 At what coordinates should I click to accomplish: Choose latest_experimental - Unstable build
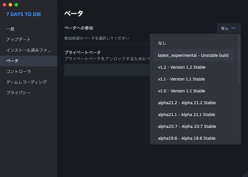click(x=193, y=55)
